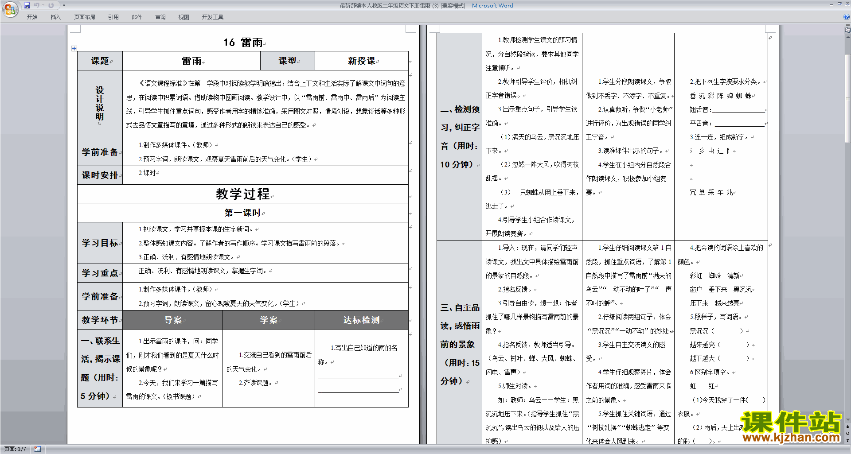Switch to the 页面布局 tab

click(85, 17)
